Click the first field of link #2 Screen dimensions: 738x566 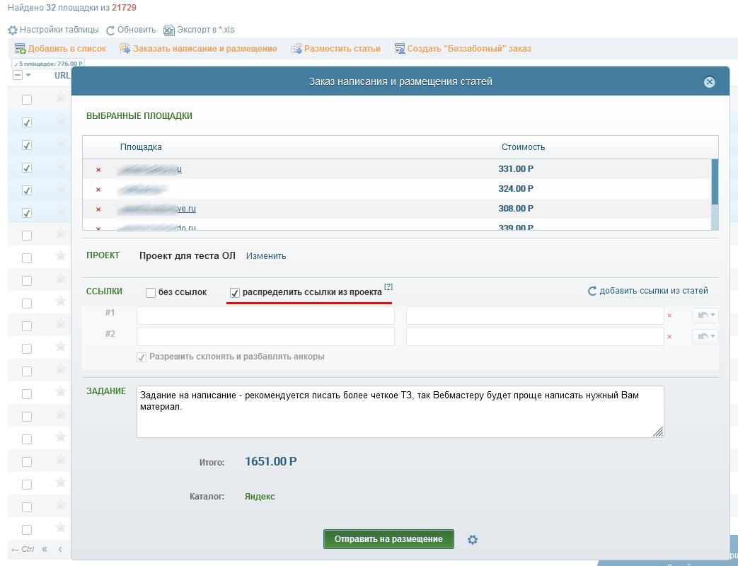tap(265, 337)
